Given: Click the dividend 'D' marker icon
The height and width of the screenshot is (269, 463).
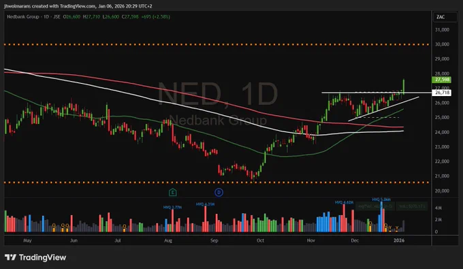Looking at the screenshot, I should 219,193.
